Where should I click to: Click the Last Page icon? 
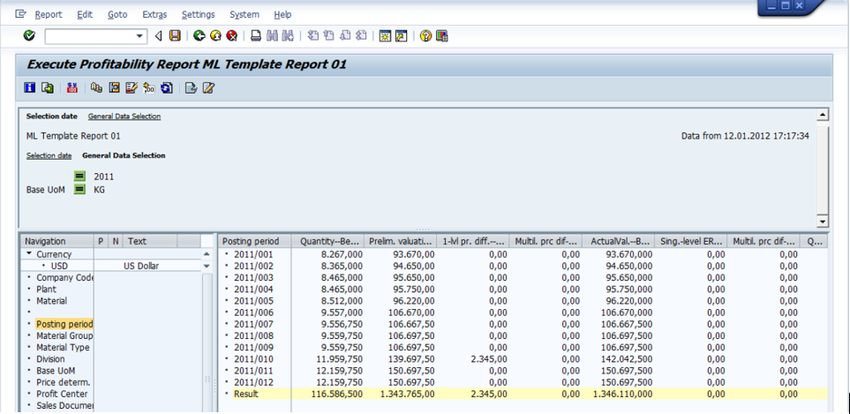click(361, 36)
